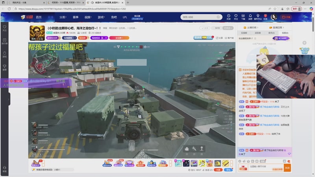Open the 赛事 menu item
315x177 pixels.
(x=76, y=17)
